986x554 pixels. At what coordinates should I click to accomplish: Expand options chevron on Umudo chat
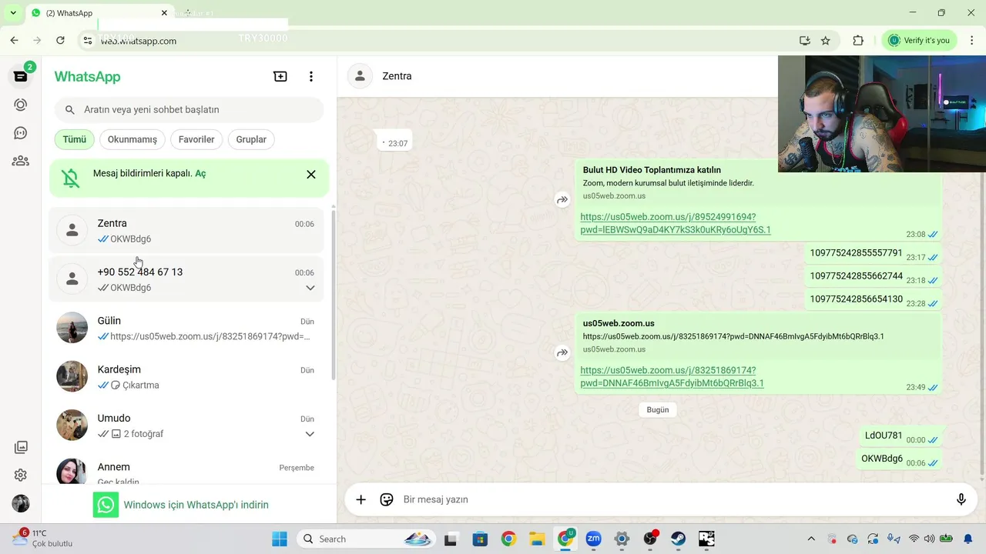point(310,434)
